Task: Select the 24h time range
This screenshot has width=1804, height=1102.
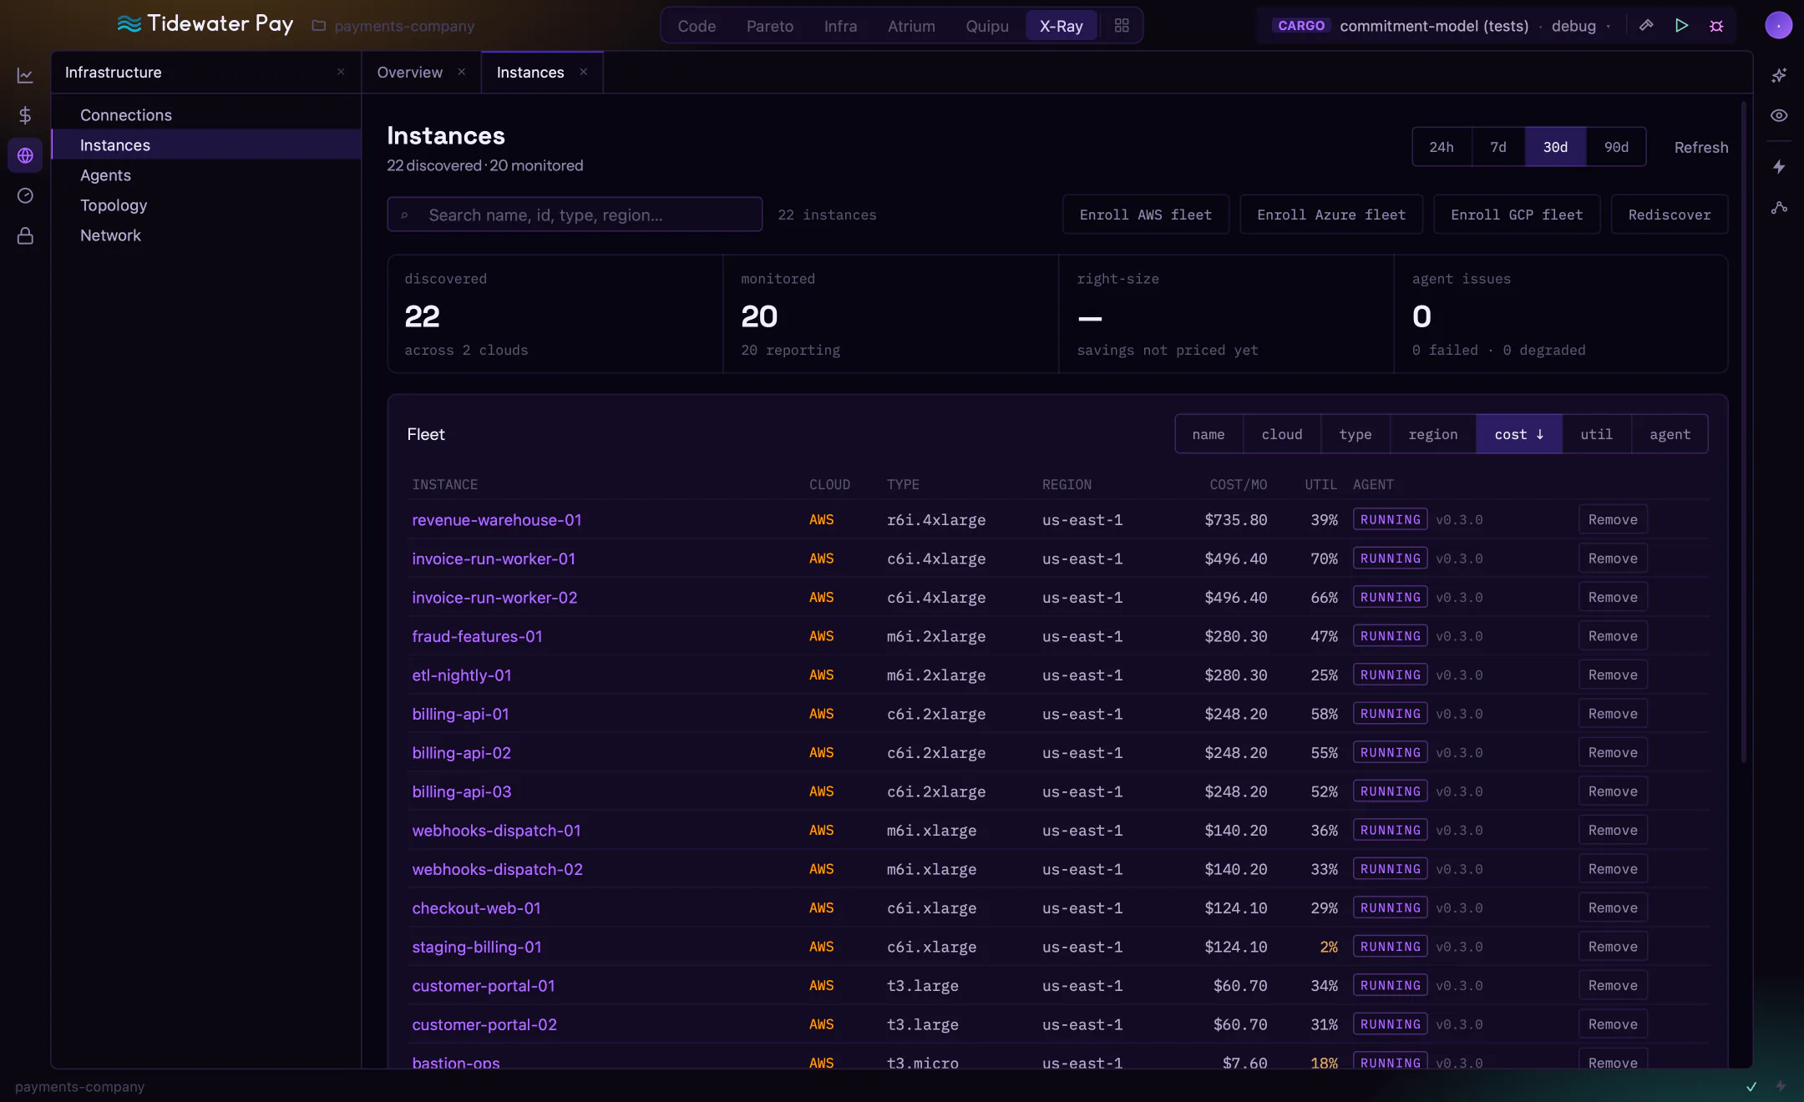Action: 1442,147
